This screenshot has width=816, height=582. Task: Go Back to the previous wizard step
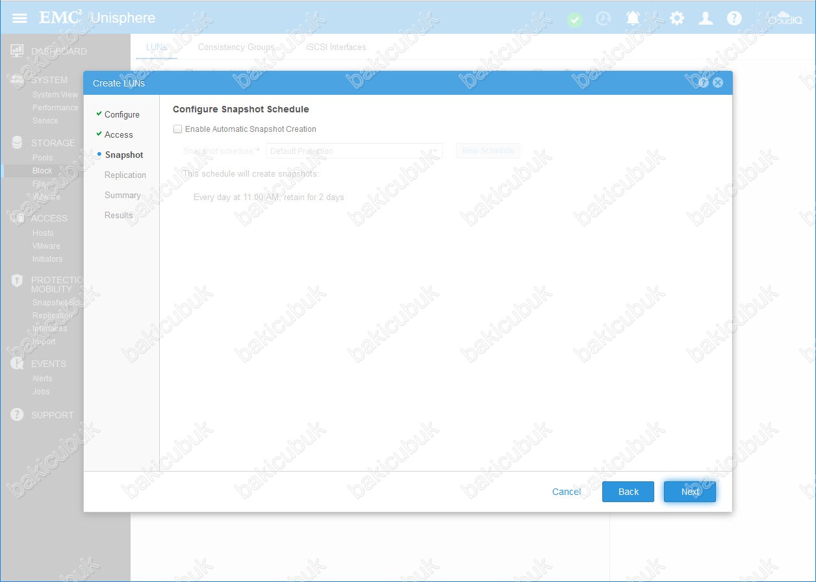(x=628, y=492)
